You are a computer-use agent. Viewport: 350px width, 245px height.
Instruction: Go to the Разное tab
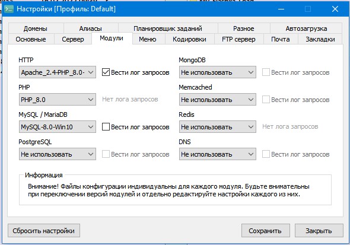244,28
